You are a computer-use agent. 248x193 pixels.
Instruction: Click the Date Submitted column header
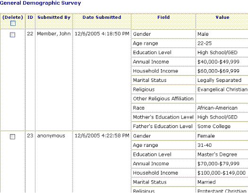[102, 17]
